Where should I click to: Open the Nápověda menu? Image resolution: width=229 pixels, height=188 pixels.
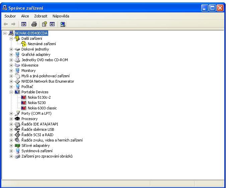[61, 16]
